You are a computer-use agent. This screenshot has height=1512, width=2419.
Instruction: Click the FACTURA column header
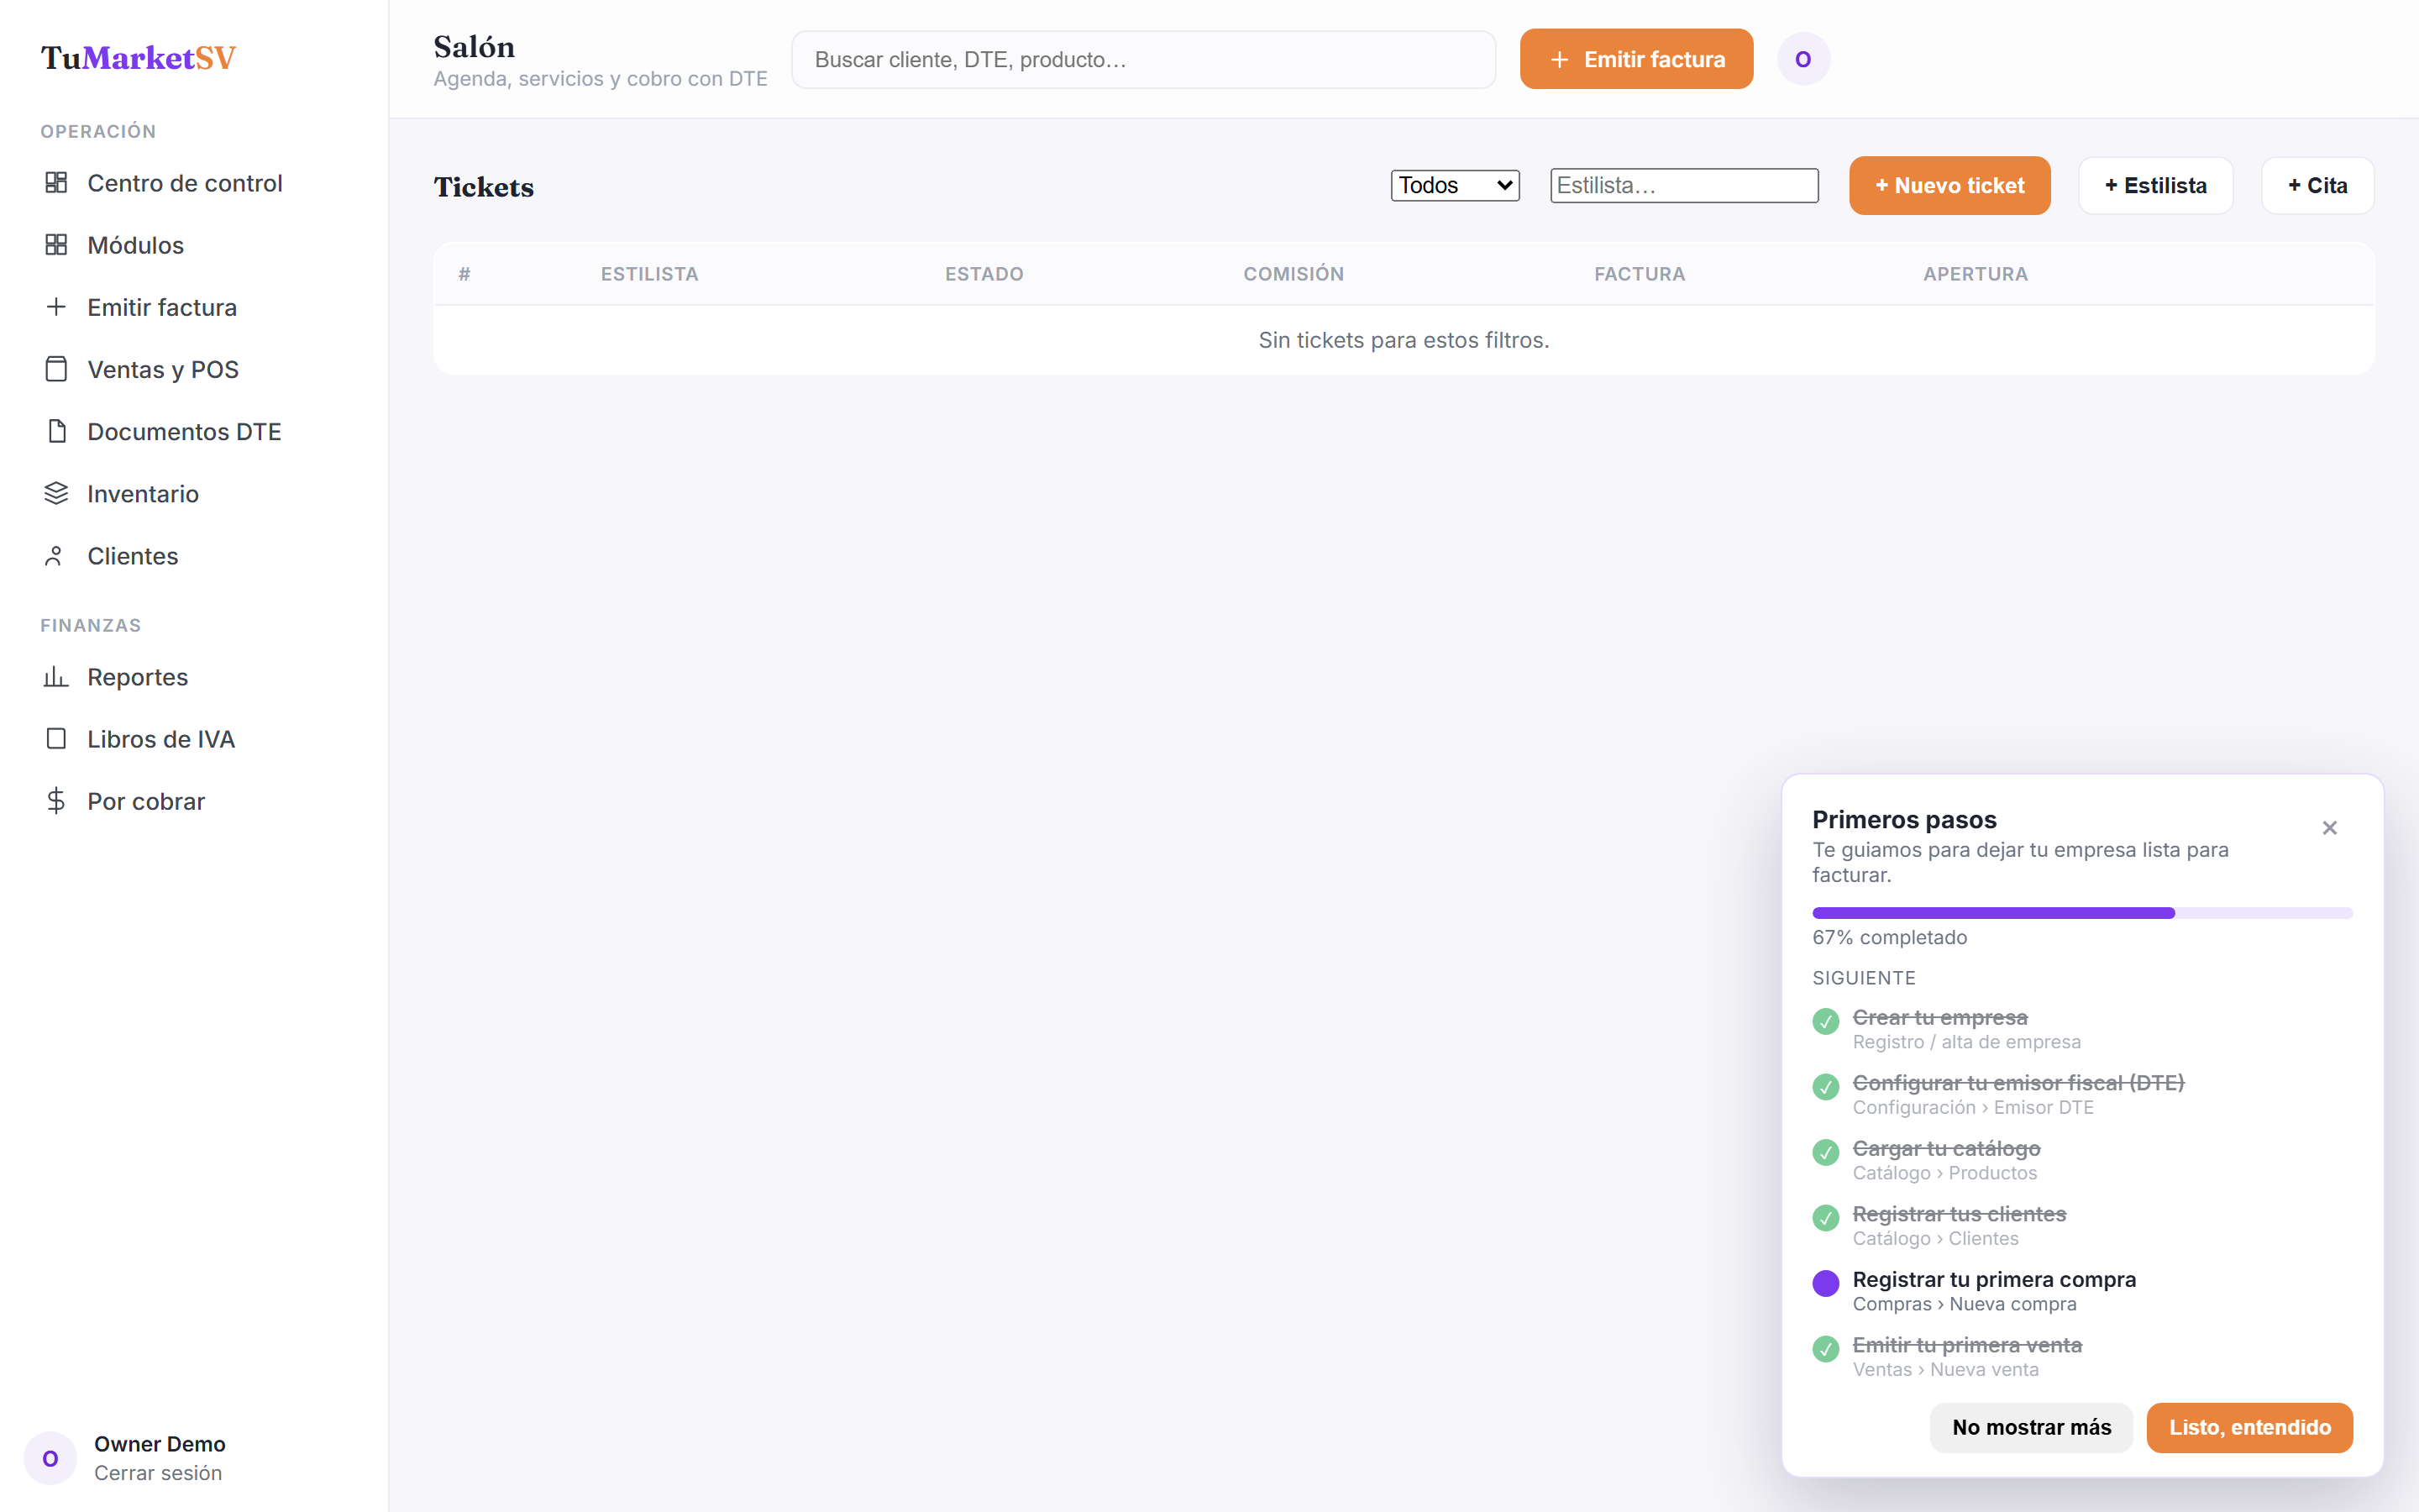point(1640,274)
